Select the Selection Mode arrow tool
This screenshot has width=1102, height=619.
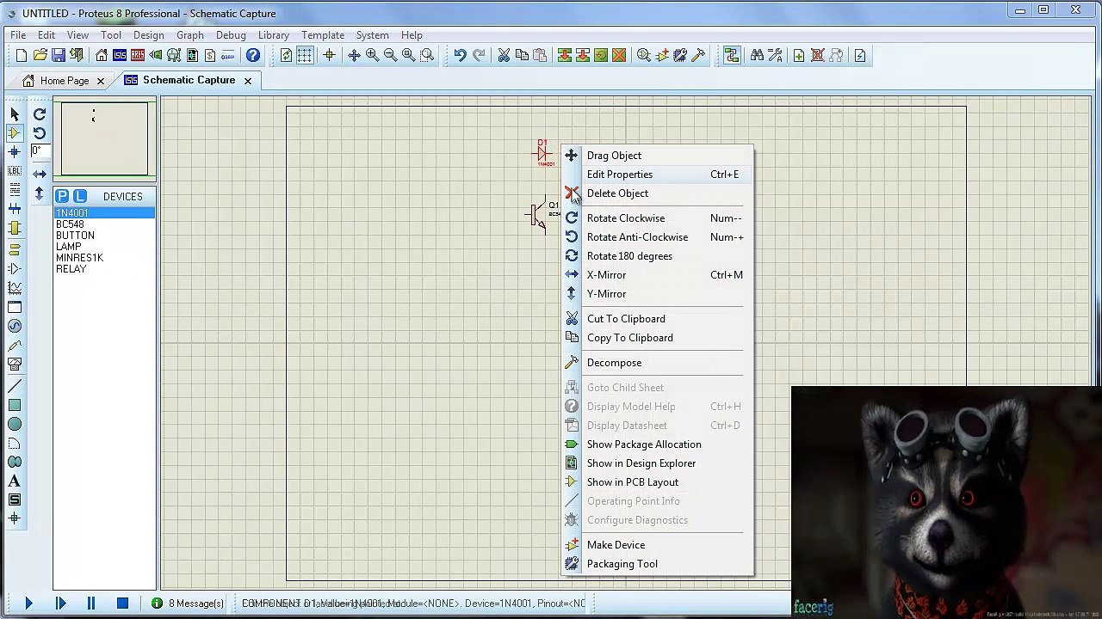(x=14, y=114)
